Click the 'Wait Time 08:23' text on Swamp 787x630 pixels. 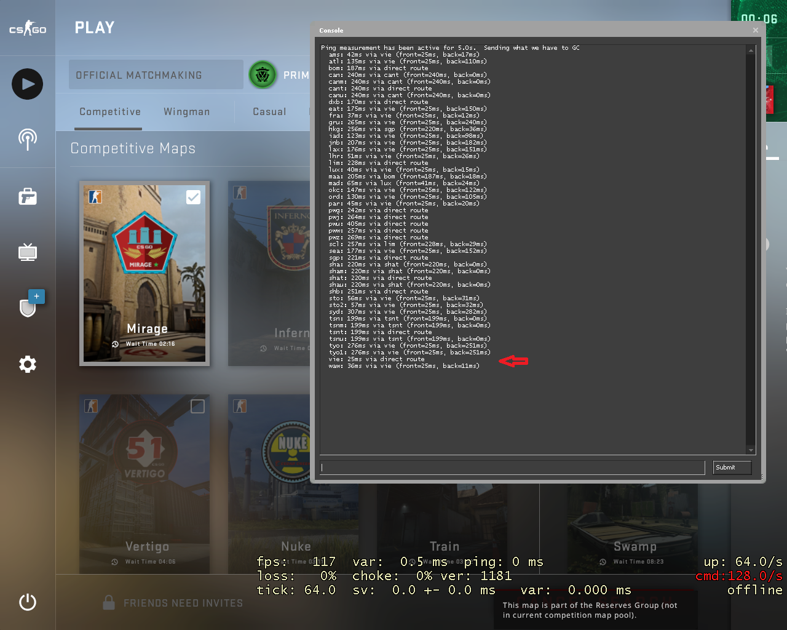coord(638,562)
